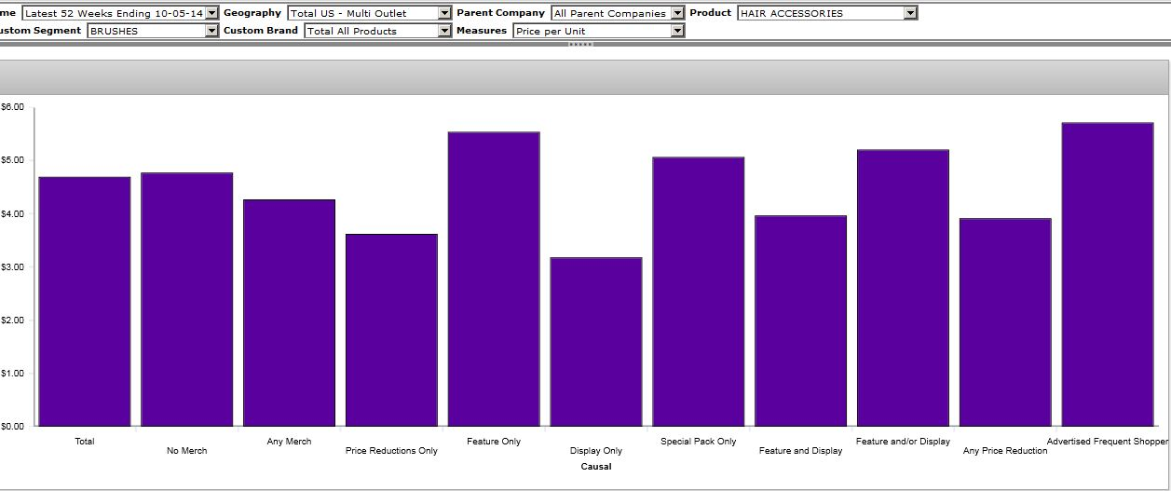This screenshot has height=491, width=1171.
Task: Click the Causal axis title
Action: tap(596, 467)
